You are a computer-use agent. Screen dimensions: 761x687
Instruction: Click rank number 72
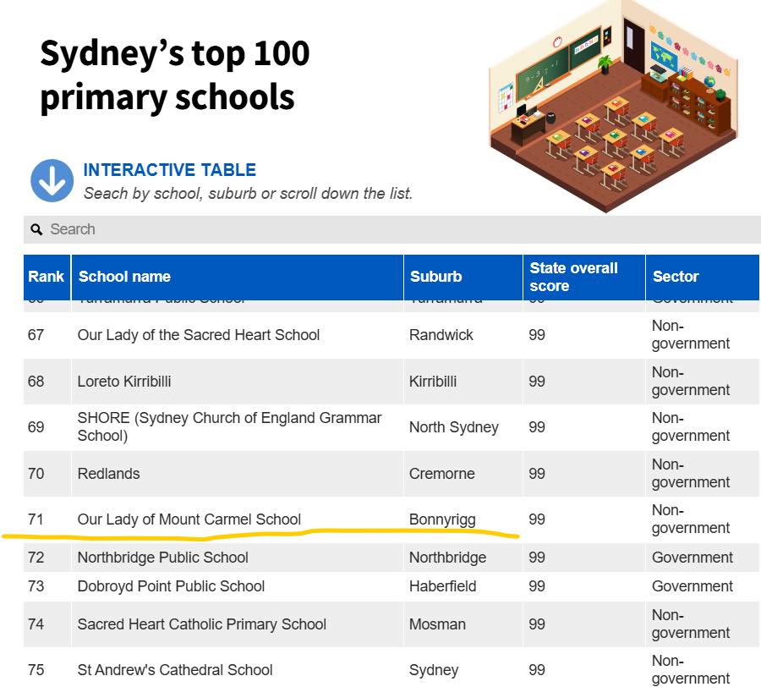point(36,558)
